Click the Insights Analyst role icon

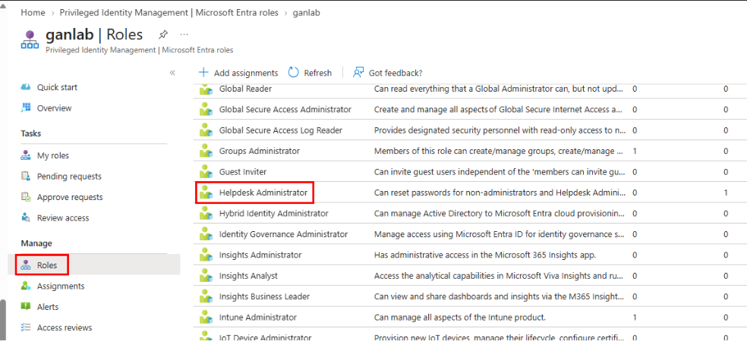click(x=206, y=275)
